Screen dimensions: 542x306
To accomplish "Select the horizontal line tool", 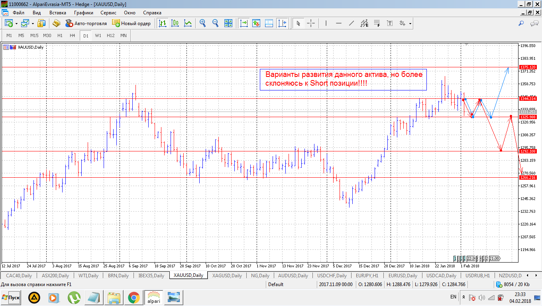I will pos(339,24).
